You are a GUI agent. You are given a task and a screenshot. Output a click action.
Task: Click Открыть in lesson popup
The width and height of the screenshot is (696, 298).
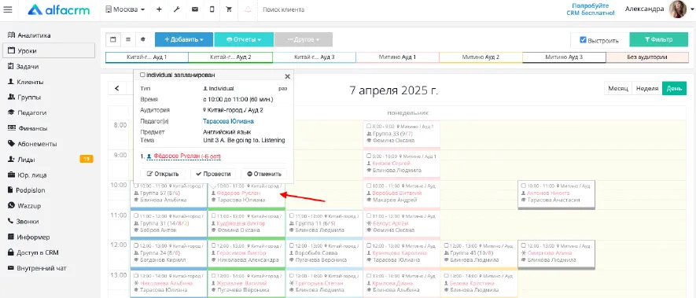pyautogui.click(x=163, y=174)
